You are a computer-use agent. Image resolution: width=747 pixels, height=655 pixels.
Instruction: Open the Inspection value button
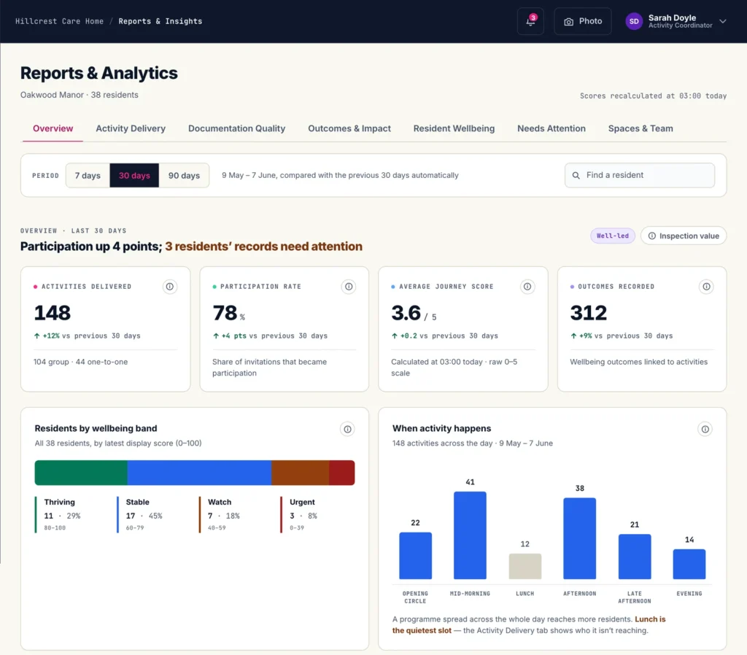(x=683, y=236)
